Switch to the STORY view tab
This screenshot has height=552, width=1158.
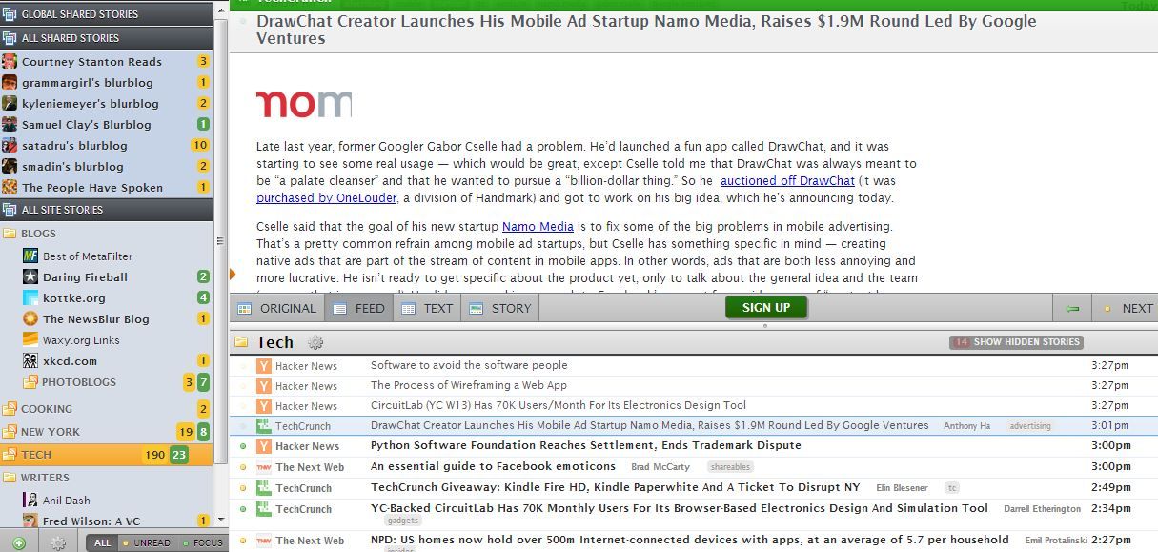pos(500,308)
